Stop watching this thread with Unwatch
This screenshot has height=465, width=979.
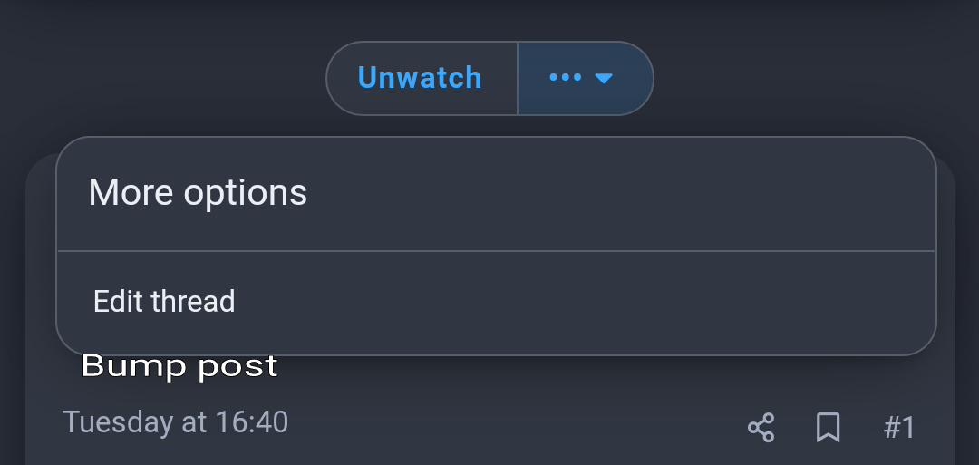422,78
